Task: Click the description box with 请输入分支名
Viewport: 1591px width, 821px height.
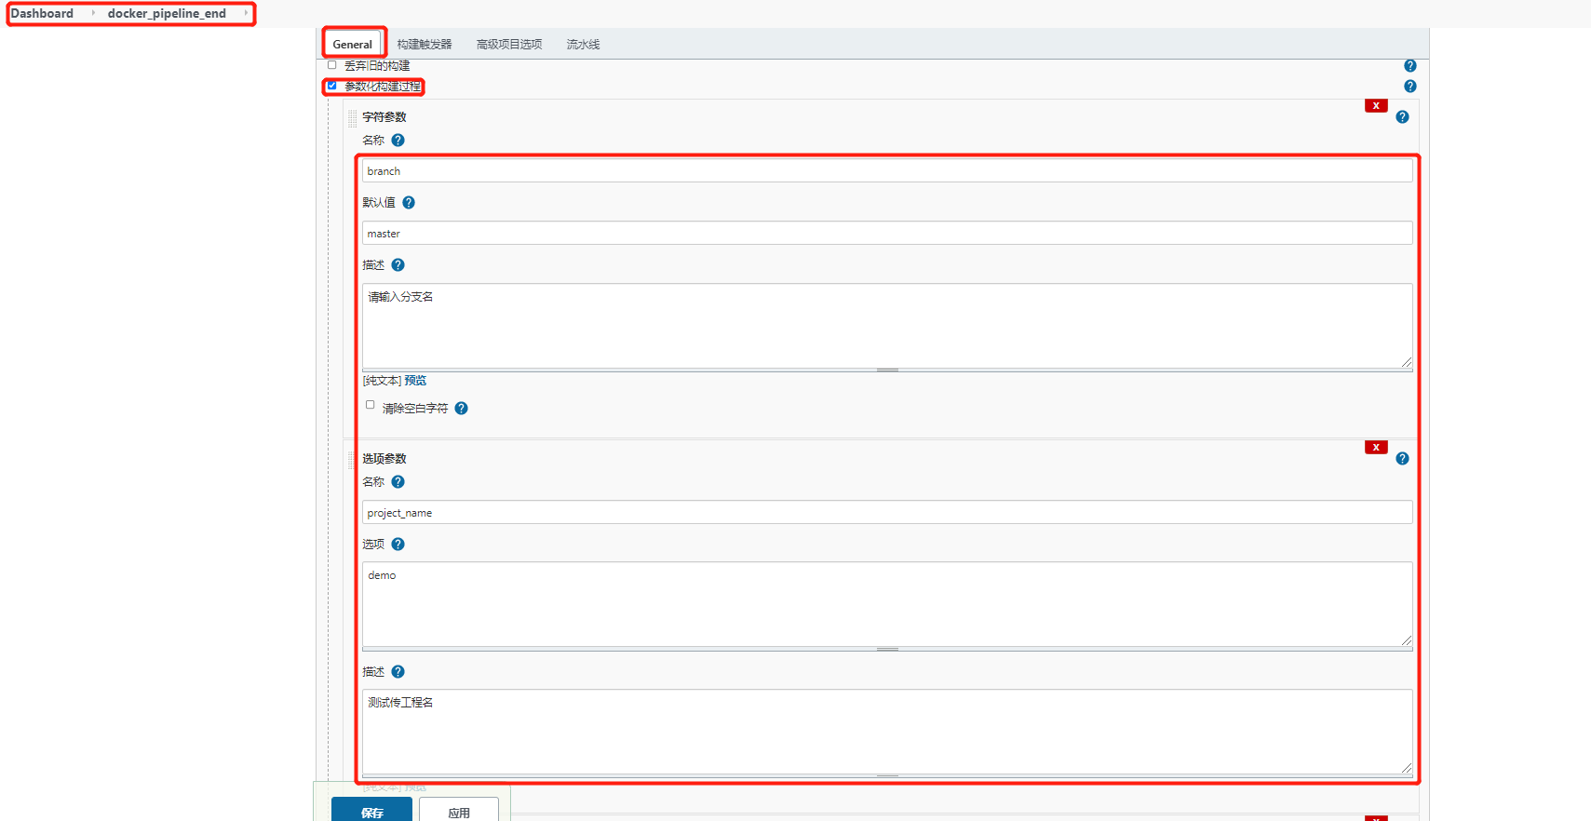Action: click(887, 326)
